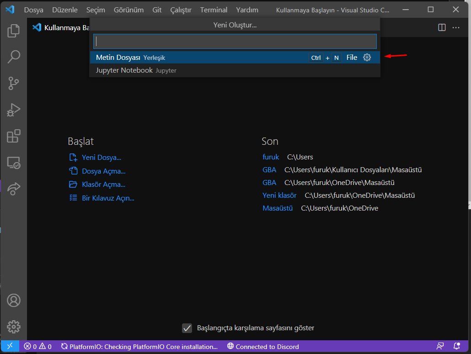Open the Extensions view

pyautogui.click(x=14, y=136)
